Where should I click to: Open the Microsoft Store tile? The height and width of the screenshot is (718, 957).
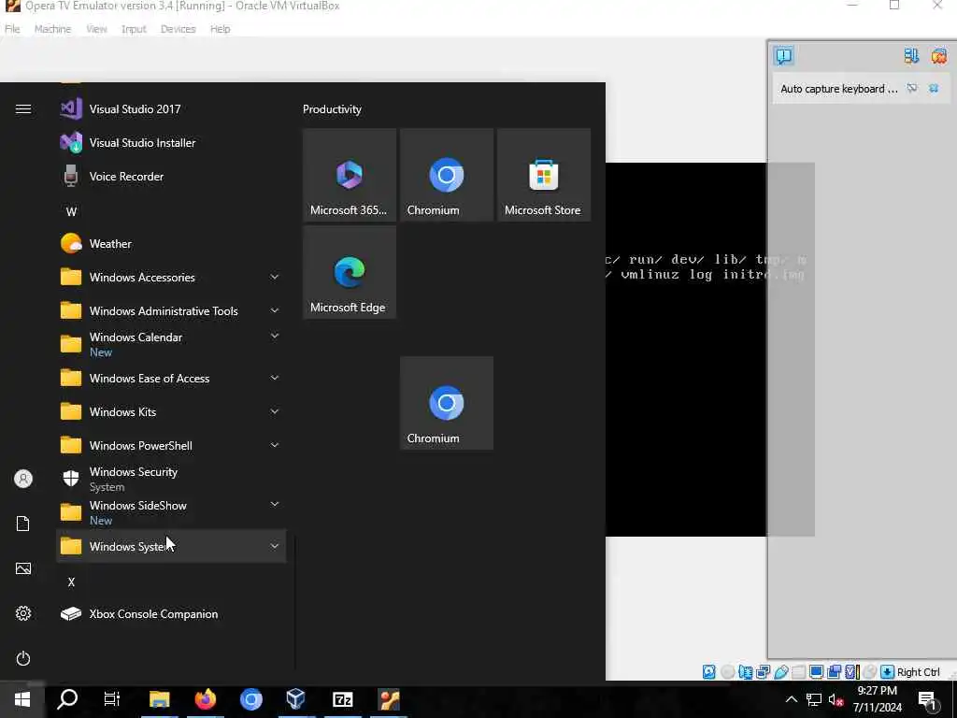click(543, 175)
